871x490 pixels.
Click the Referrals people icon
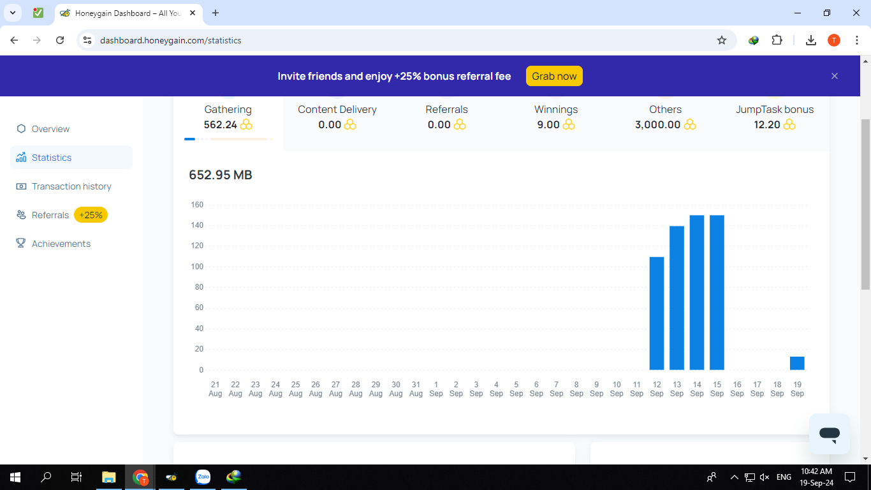coord(21,215)
